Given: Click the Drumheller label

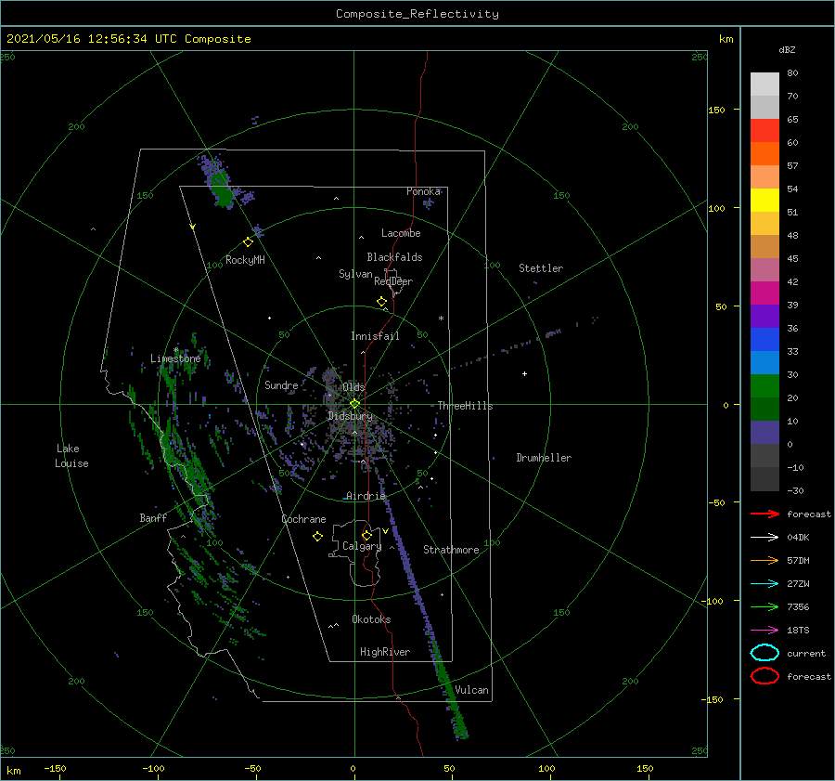Looking at the screenshot, I should coord(544,458).
